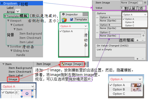Select lower Item Background beside Item Image panel

(x=20, y=68)
